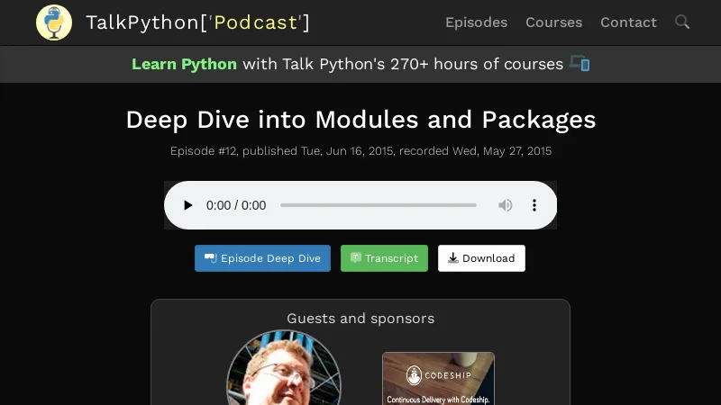The width and height of the screenshot is (721, 405).
Task: Open the Codeship sponsor image
Action: pos(438,379)
